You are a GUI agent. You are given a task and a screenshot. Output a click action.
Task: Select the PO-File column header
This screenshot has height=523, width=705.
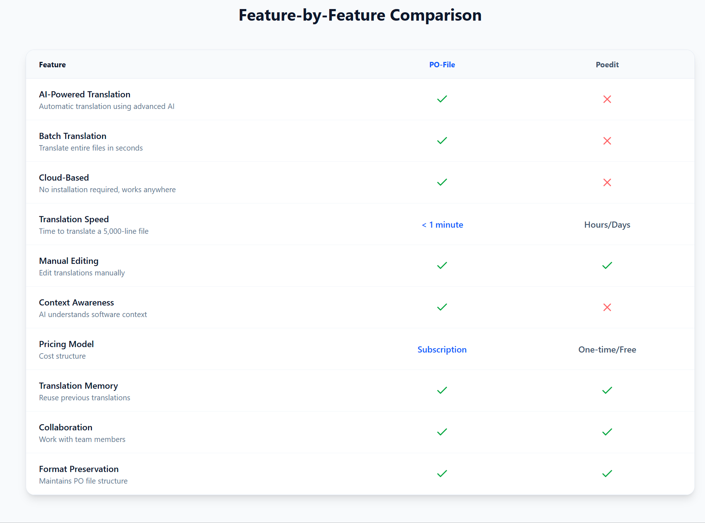coord(442,64)
